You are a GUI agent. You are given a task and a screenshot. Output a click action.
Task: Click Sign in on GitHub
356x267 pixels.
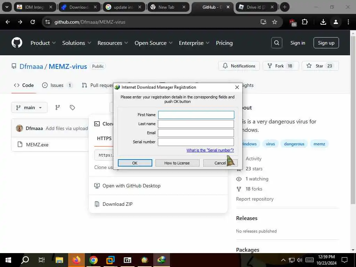click(x=298, y=43)
